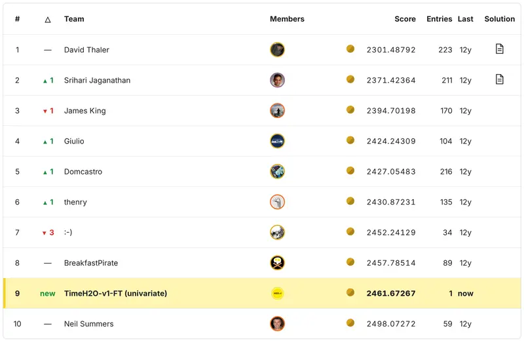The width and height of the screenshot is (524, 341).
Task: Click the Solution column header
Action: coord(500,19)
